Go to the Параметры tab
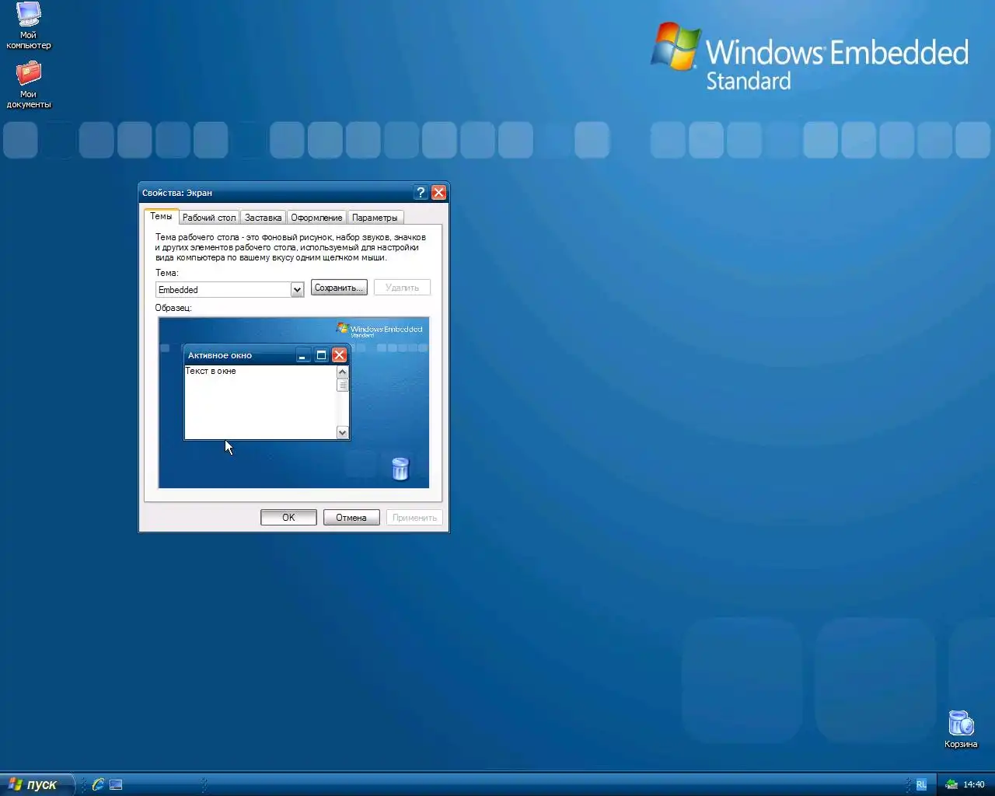Viewport: 995px width, 796px height. 375,218
